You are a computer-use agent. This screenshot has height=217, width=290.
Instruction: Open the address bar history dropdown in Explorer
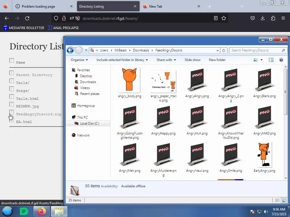218,50
